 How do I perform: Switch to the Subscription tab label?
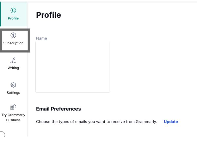(x=13, y=43)
